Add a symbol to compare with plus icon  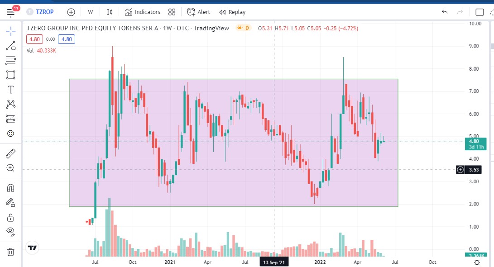[x=71, y=12]
